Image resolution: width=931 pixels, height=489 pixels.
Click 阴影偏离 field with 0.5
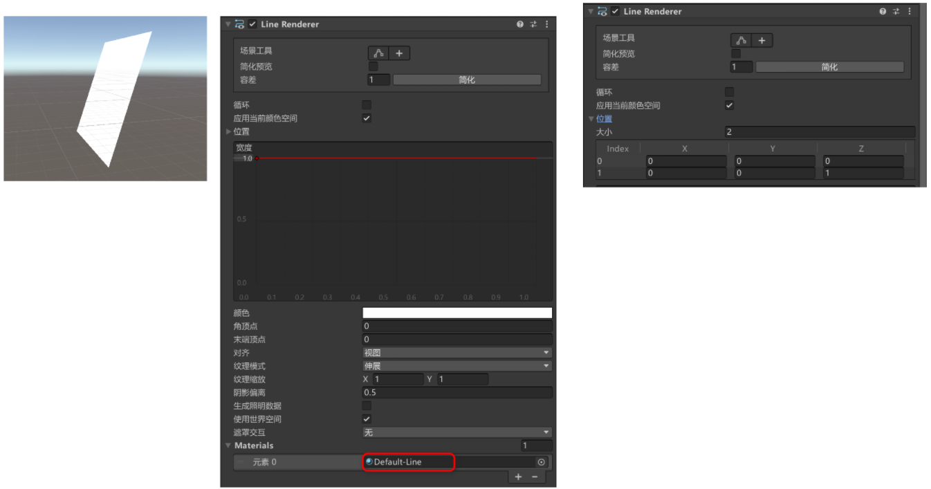(457, 392)
